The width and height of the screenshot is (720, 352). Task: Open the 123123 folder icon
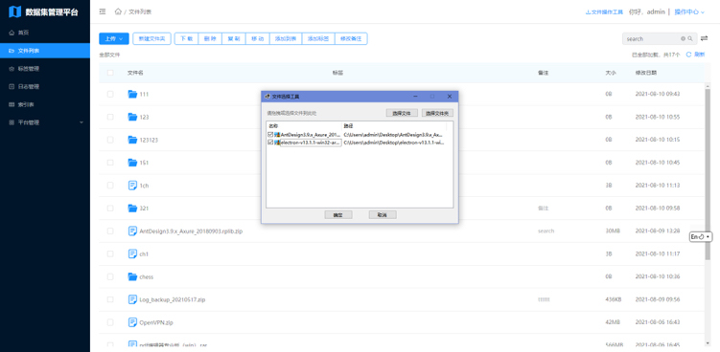132,140
